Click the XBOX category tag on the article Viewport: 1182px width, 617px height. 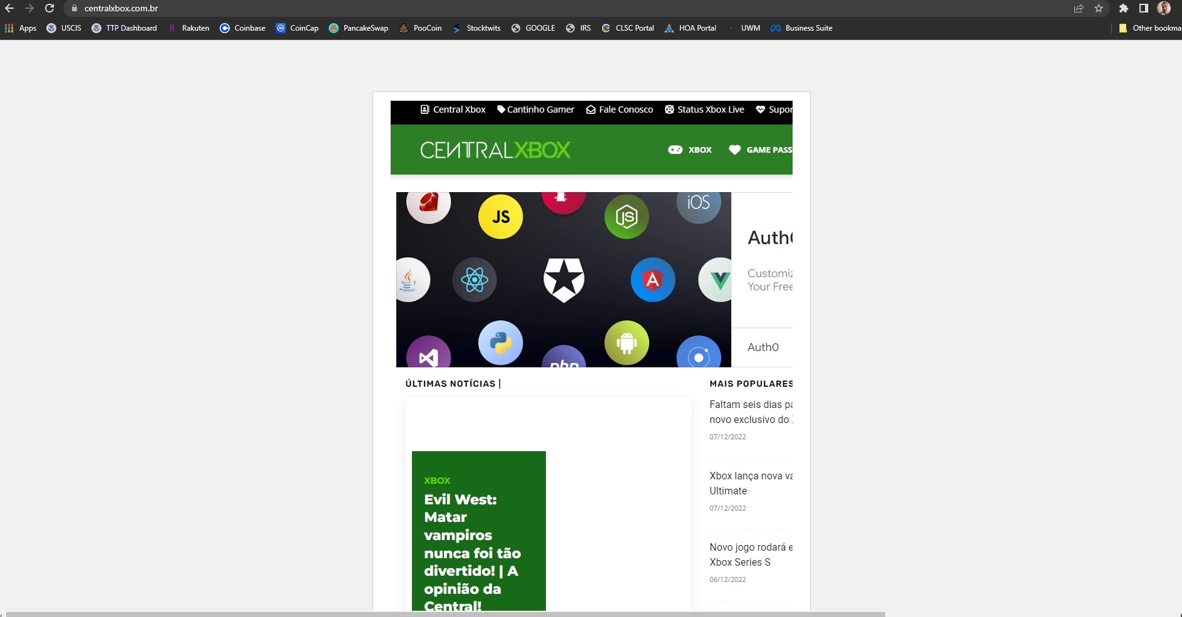pyautogui.click(x=437, y=481)
